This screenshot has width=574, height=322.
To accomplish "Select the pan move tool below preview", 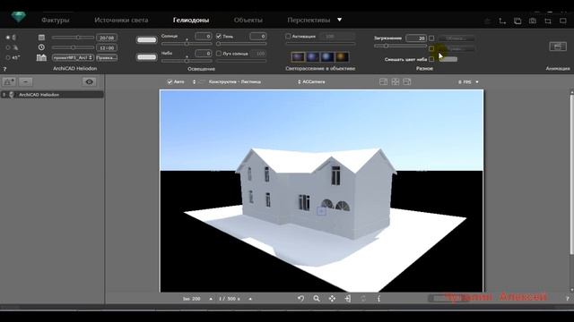I will [x=332, y=299].
